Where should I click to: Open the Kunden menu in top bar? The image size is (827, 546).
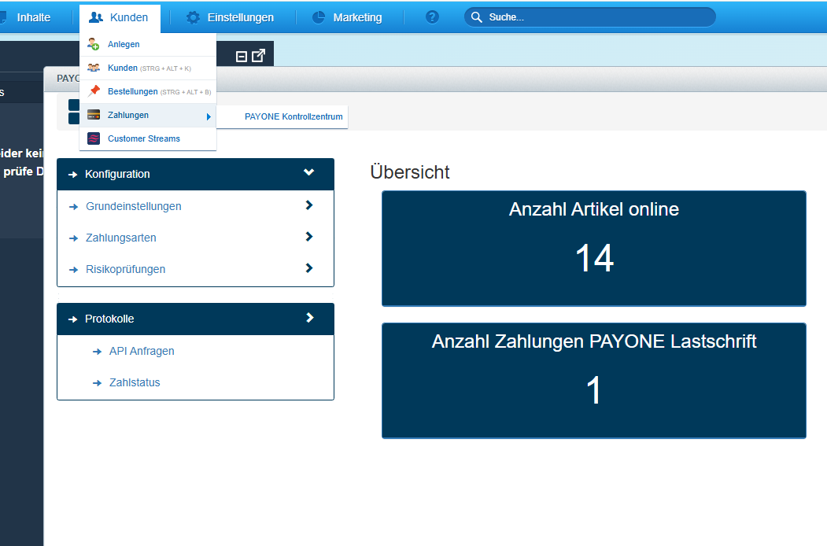(120, 17)
